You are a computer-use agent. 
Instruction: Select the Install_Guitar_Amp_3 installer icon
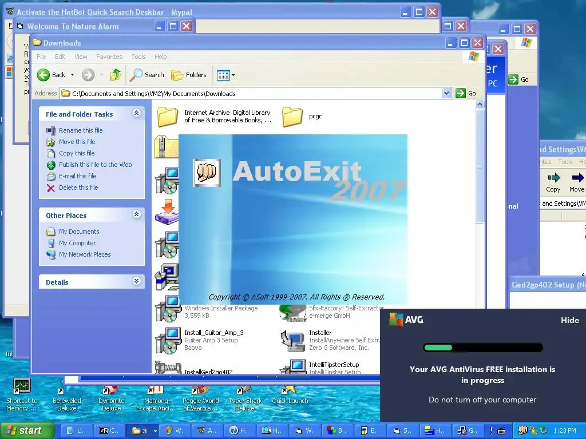pos(168,341)
